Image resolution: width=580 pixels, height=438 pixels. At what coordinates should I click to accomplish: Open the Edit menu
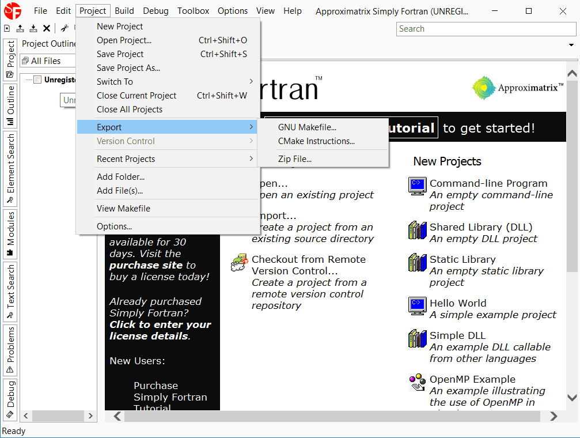63,11
